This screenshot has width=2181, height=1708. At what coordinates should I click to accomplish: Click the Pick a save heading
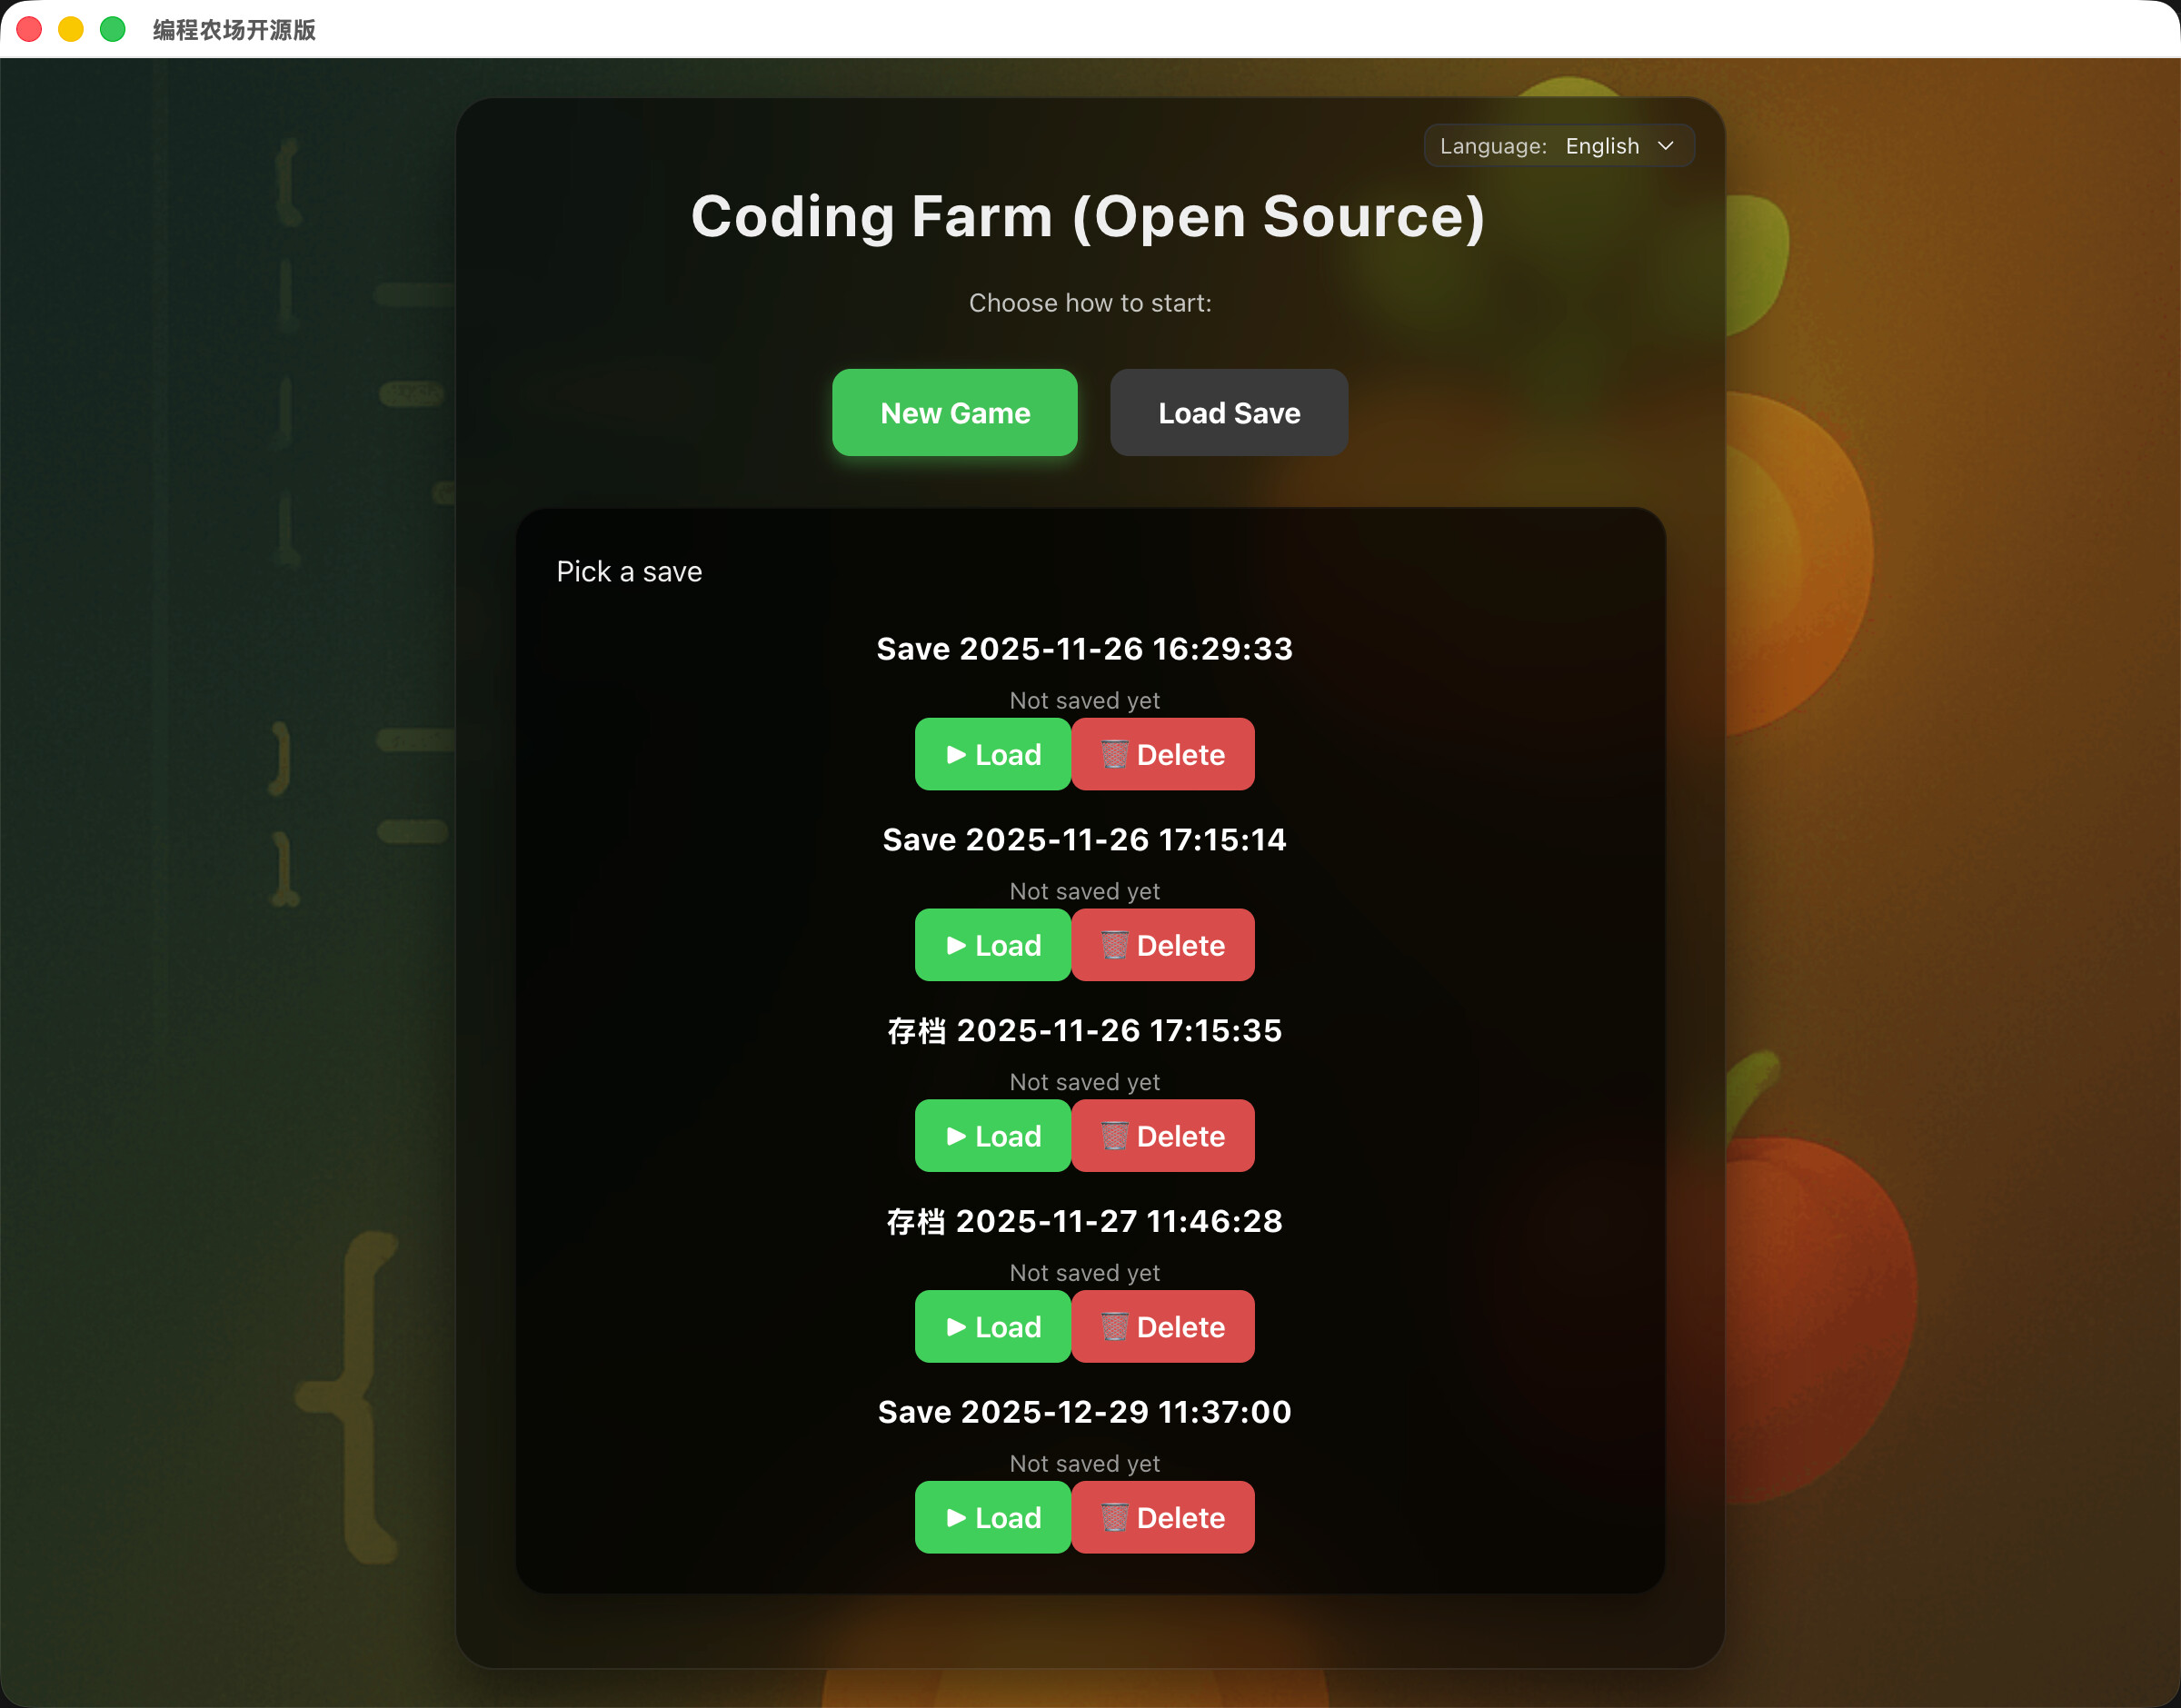(628, 571)
